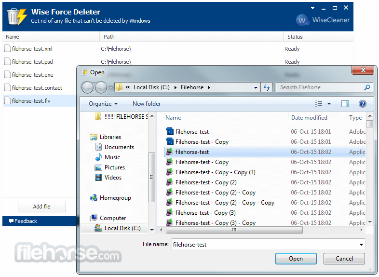Click the Path column header in Wise Force Deleter

pos(191,37)
